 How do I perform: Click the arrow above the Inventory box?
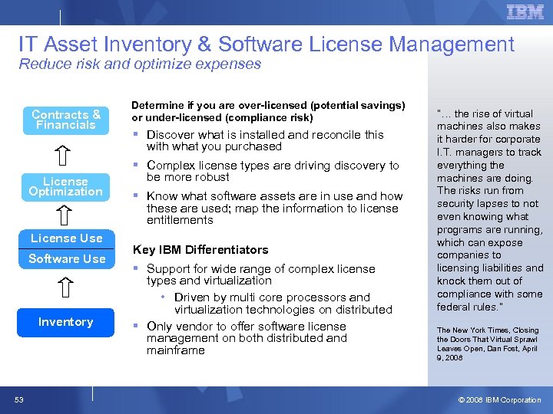tap(65, 287)
